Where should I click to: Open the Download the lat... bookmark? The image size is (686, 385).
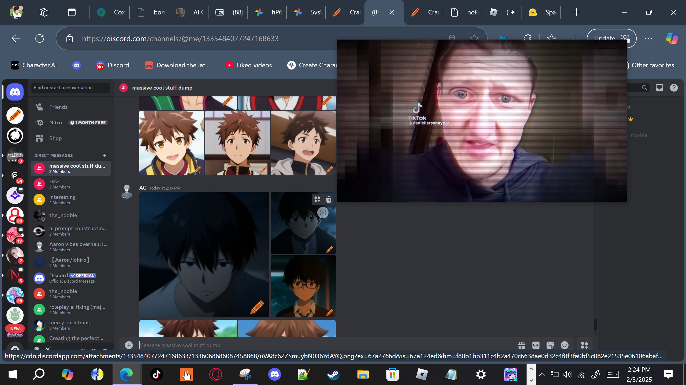pos(177,65)
